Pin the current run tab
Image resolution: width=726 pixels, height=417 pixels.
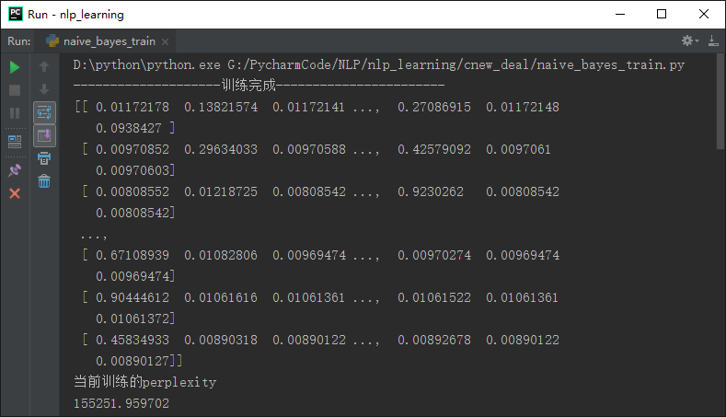[x=15, y=170]
